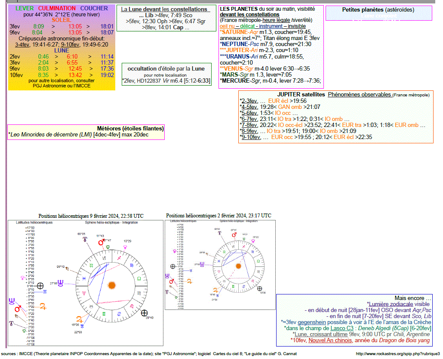Click the 'sources : IMCCE' footer text
The width and height of the screenshot is (443, 359).
tap(149, 354)
